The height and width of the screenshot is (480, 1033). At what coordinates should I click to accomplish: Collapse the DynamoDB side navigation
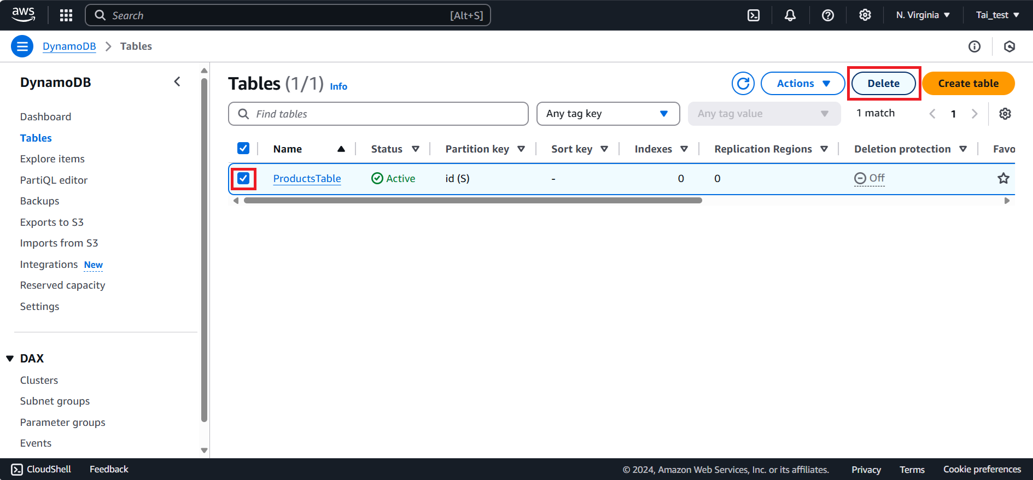coord(177,82)
